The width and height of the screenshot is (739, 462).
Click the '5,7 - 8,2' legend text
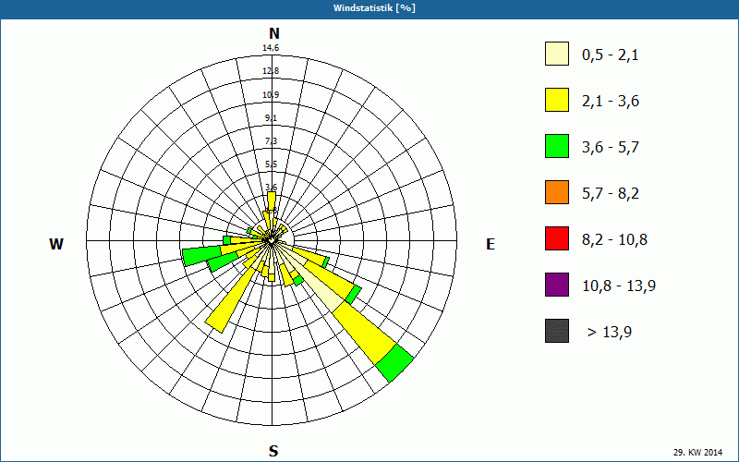(611, 194)
